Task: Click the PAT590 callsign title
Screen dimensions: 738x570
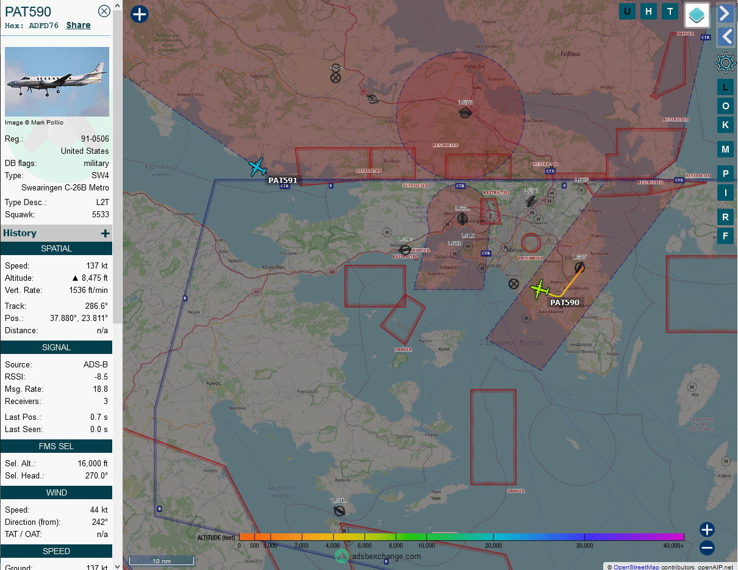Action: click(28, 12)
